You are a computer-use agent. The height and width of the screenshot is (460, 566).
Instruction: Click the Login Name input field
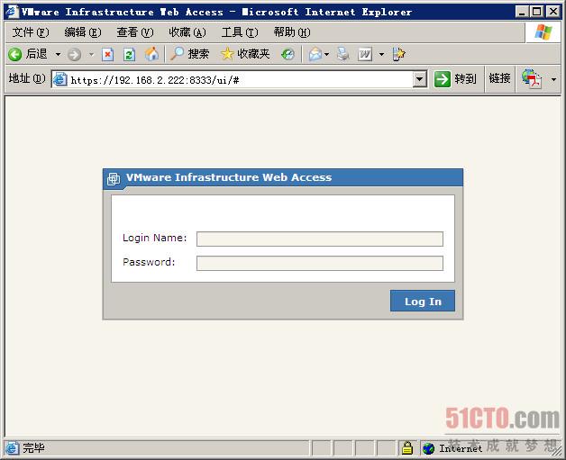(320, 239)
